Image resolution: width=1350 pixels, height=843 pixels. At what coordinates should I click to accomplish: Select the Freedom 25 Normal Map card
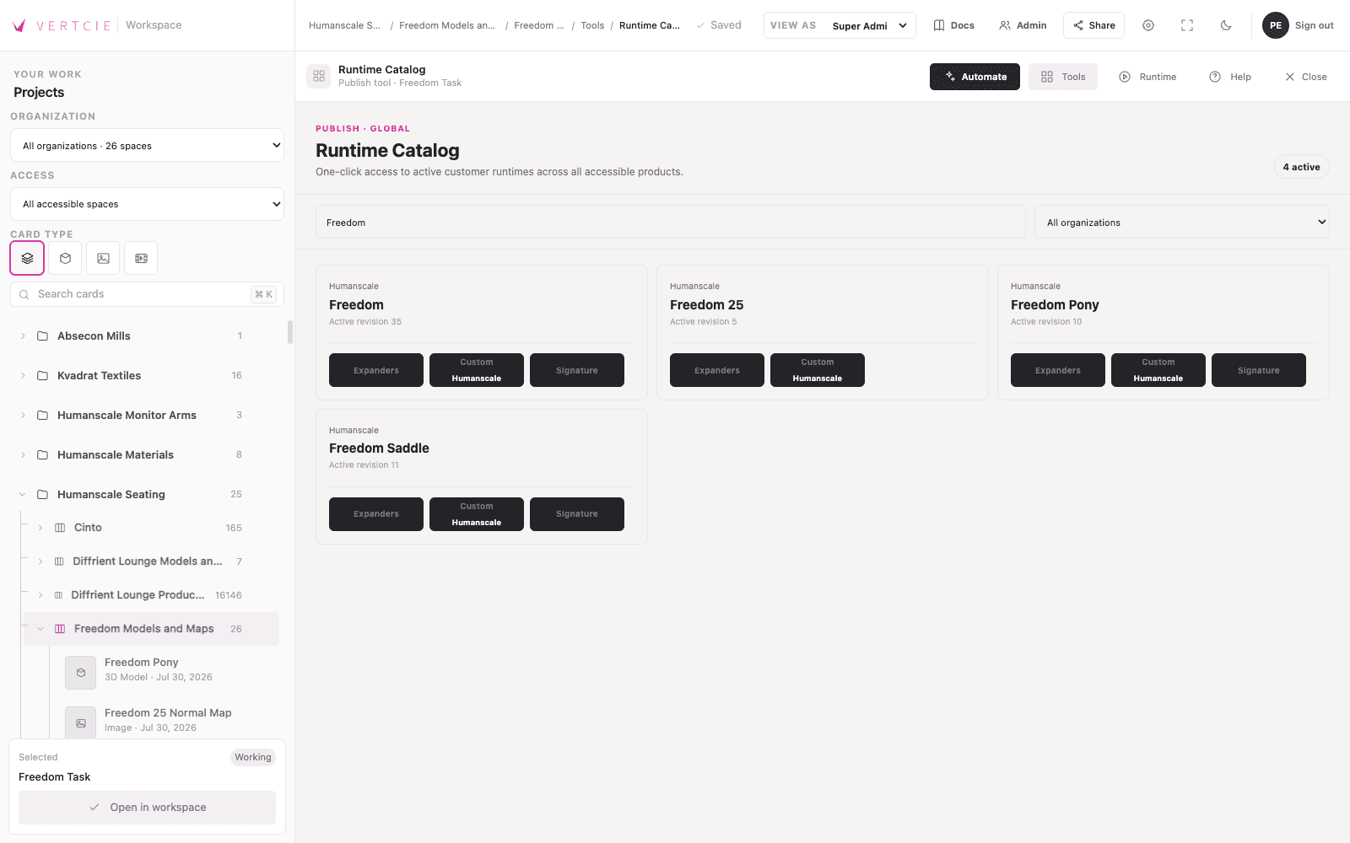tap(169, 720)
